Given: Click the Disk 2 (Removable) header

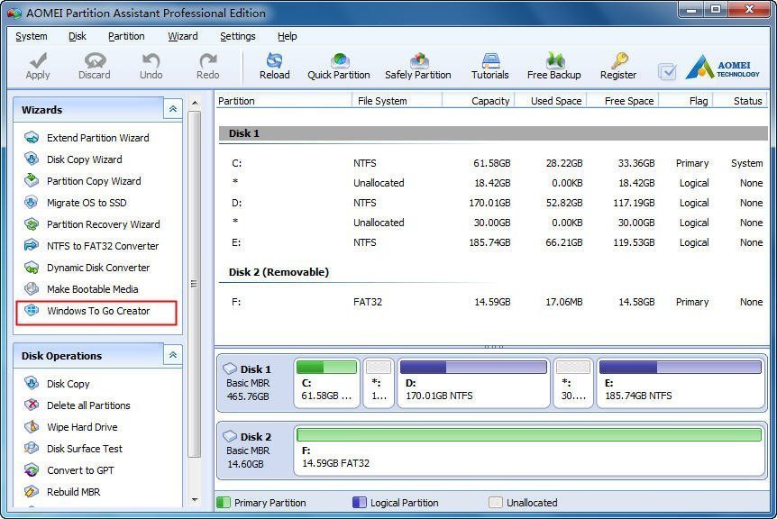Looking at the screenshot, I should click(279, 272).
